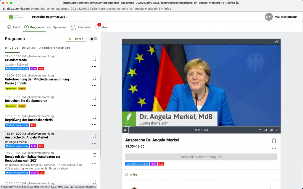Enter fullscreen mode in video player
This screenshot has height=189, width=303.
point(277,130)
